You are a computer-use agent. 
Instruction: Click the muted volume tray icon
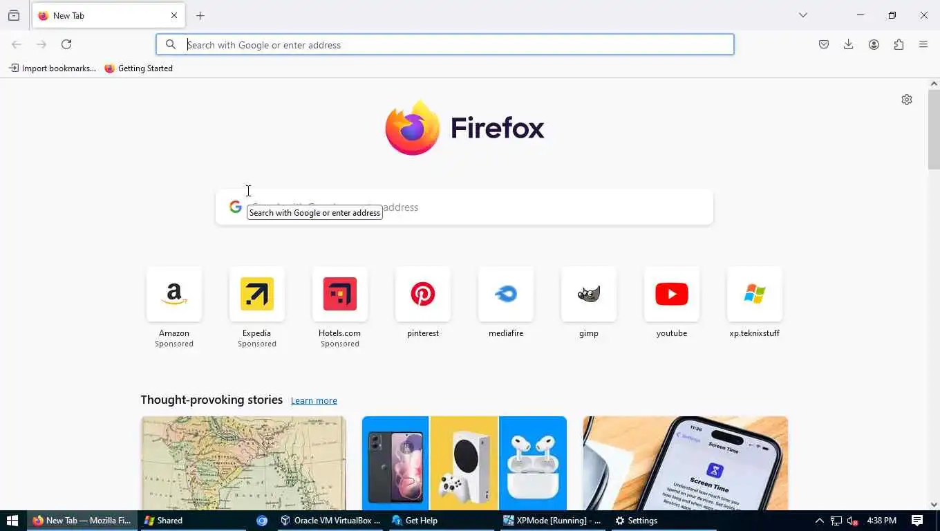pyautogui.click(x=852, y=521)
